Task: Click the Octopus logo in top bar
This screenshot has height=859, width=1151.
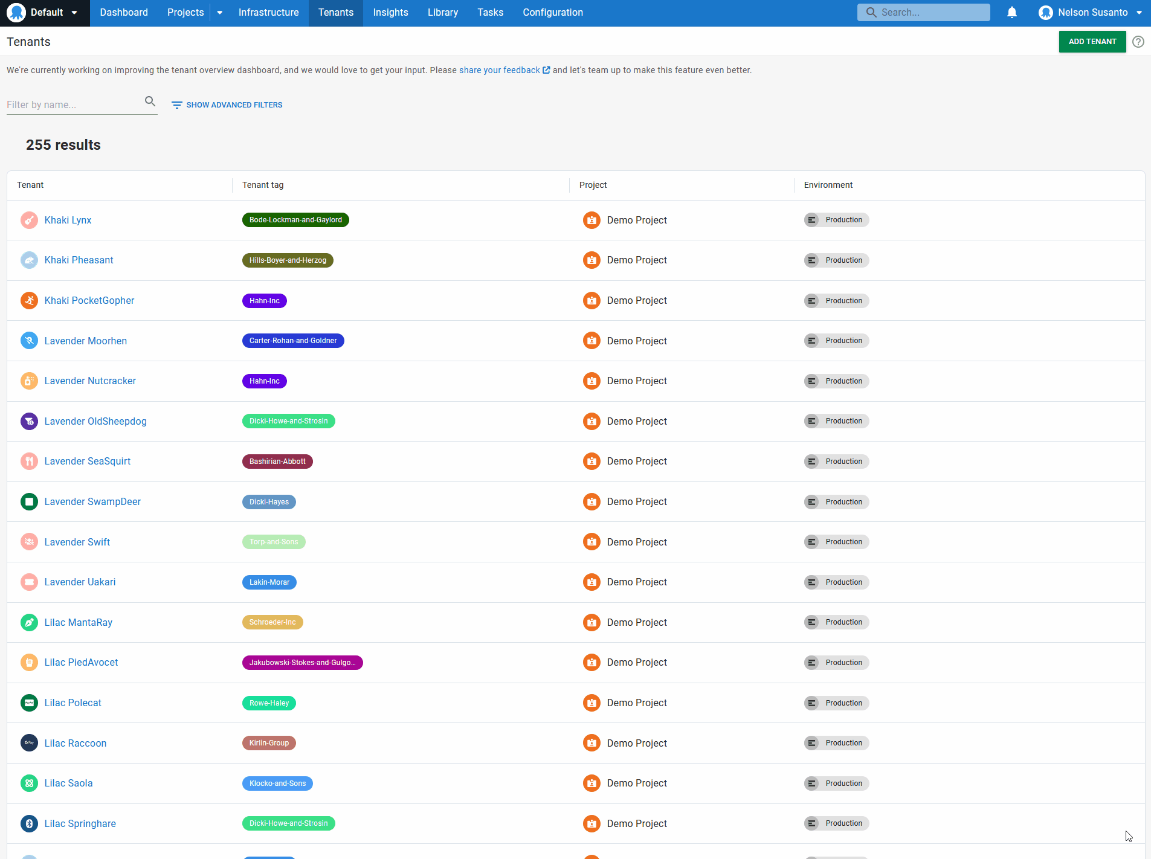Action: (x=16, y=12)
